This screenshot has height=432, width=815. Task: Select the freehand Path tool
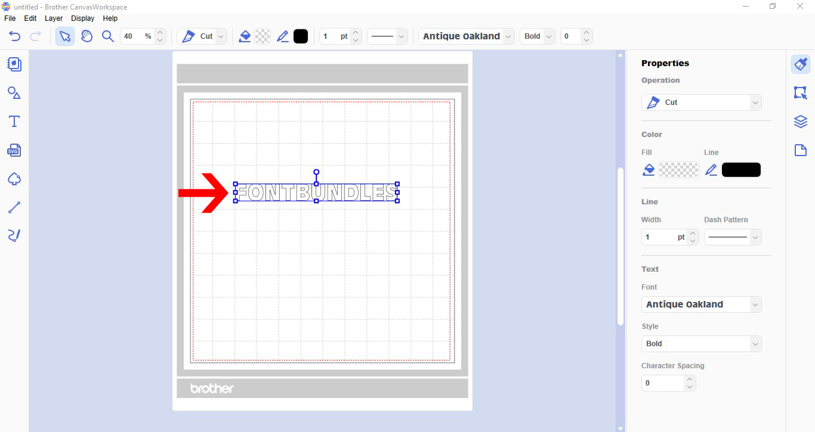14,236
